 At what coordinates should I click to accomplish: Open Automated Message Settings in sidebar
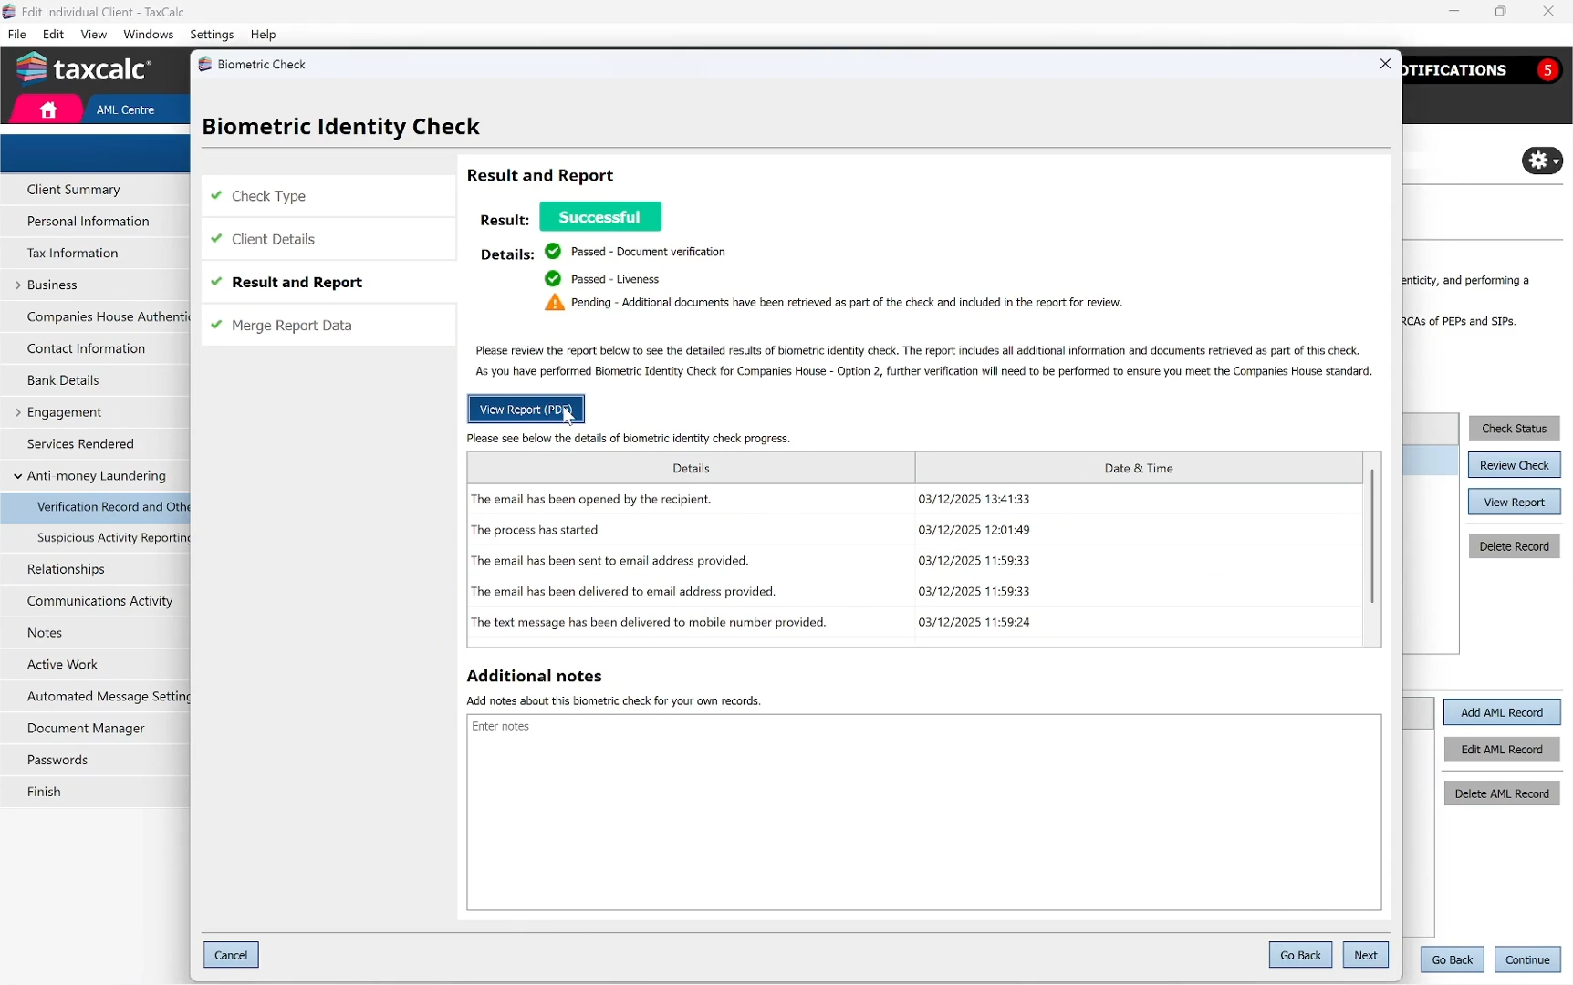pos(95,697)
